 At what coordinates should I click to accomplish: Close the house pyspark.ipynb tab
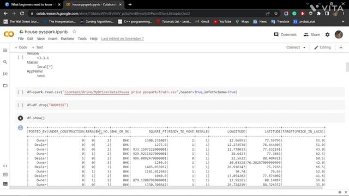(121, 4)
